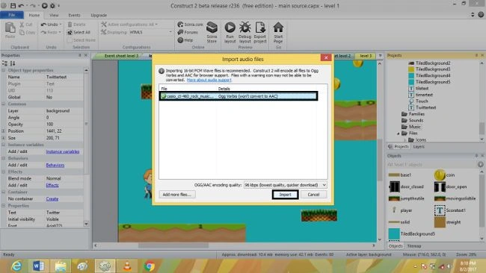Open Word from the taskbar
486x273 pixels.
[x=38, y=266]
